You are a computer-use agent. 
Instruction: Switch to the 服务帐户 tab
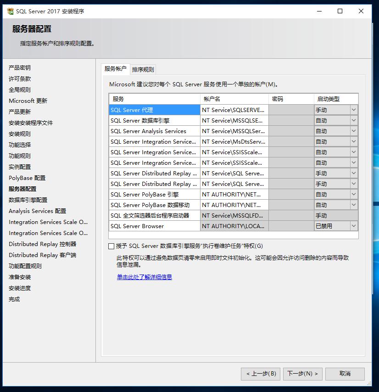click(116, 69)
